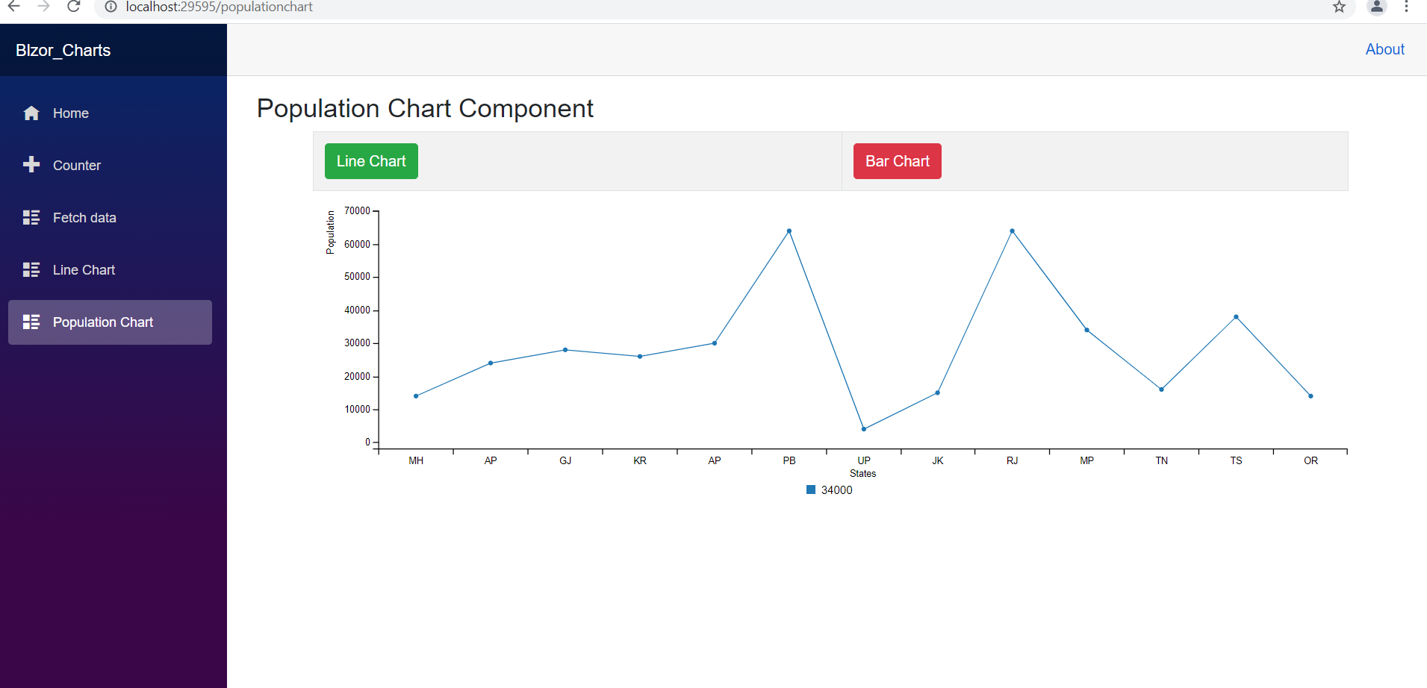Open the About page
The image size is (1427, 688).
1384,49
